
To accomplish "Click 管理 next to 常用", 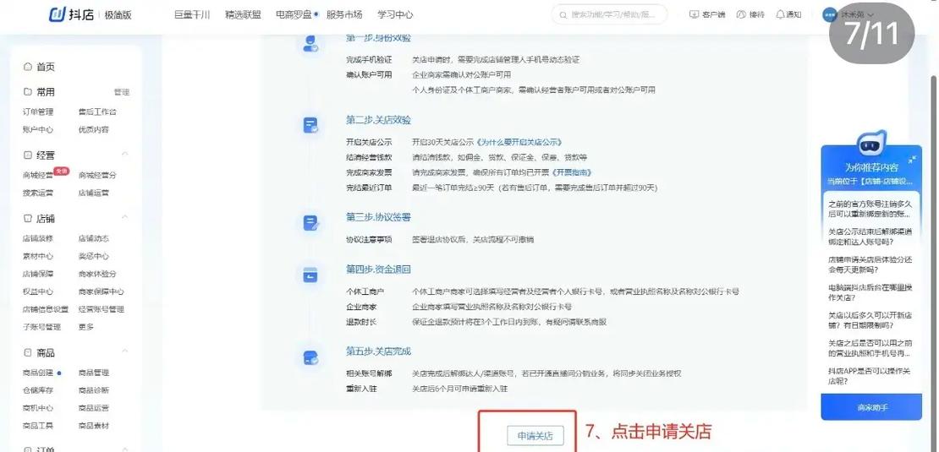I will (x=122, y=92).
